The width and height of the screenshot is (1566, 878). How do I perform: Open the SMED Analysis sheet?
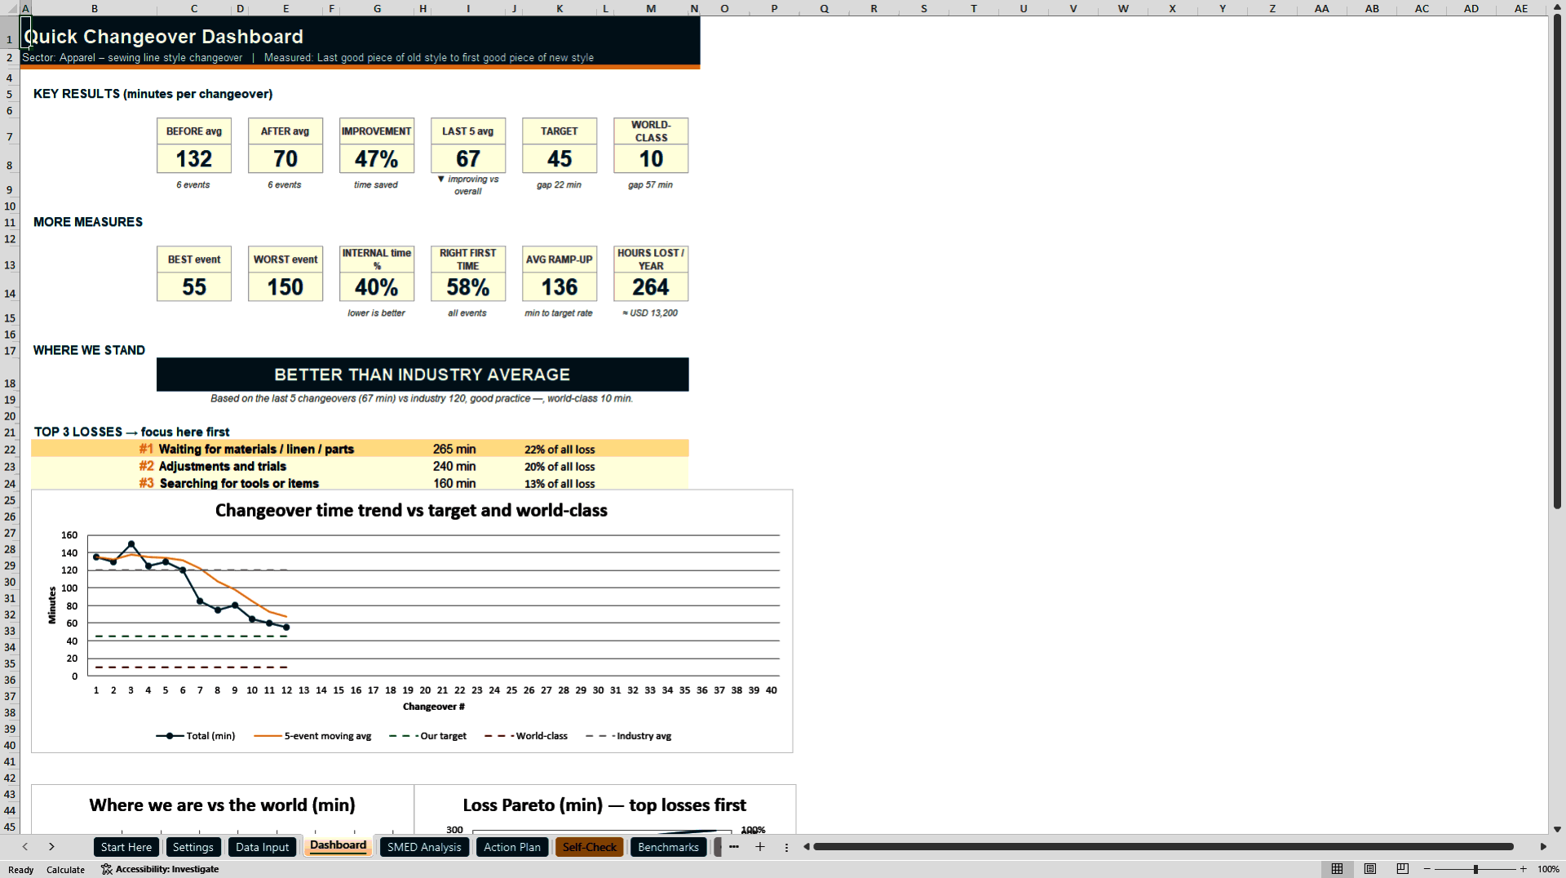424,847
